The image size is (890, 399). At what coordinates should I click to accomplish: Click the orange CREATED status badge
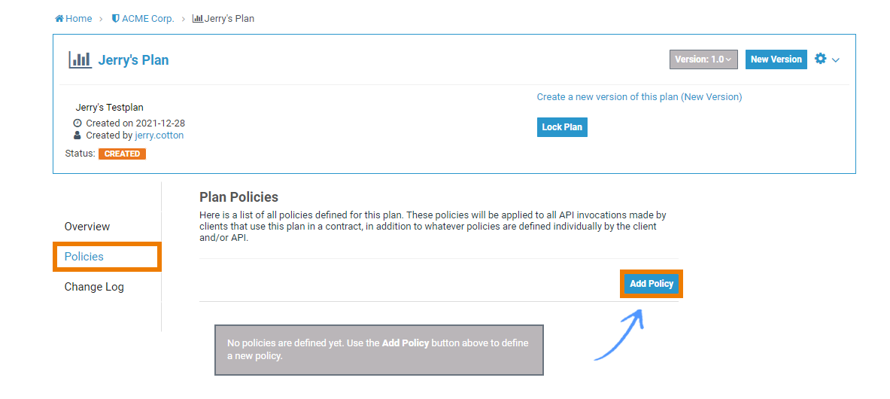pos(122,154)
